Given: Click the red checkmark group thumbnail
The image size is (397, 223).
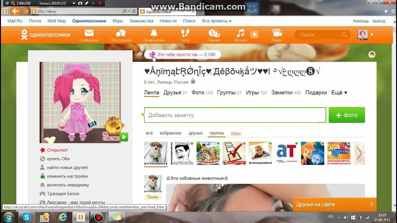Looking at the screenshot, I should [234, 153].
